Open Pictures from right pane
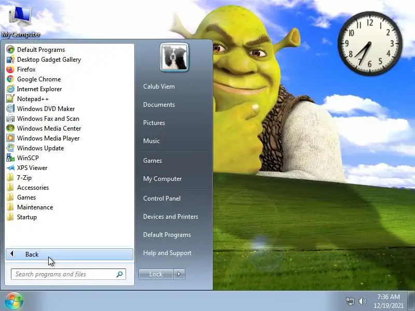The width and height of the screenshot is (415, 311). [154, 123]
